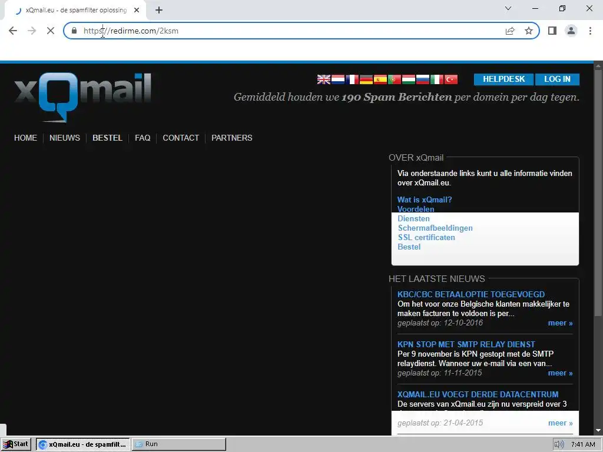Click the HELPDESK button
The image size is (603, 452).
[504, 79]
